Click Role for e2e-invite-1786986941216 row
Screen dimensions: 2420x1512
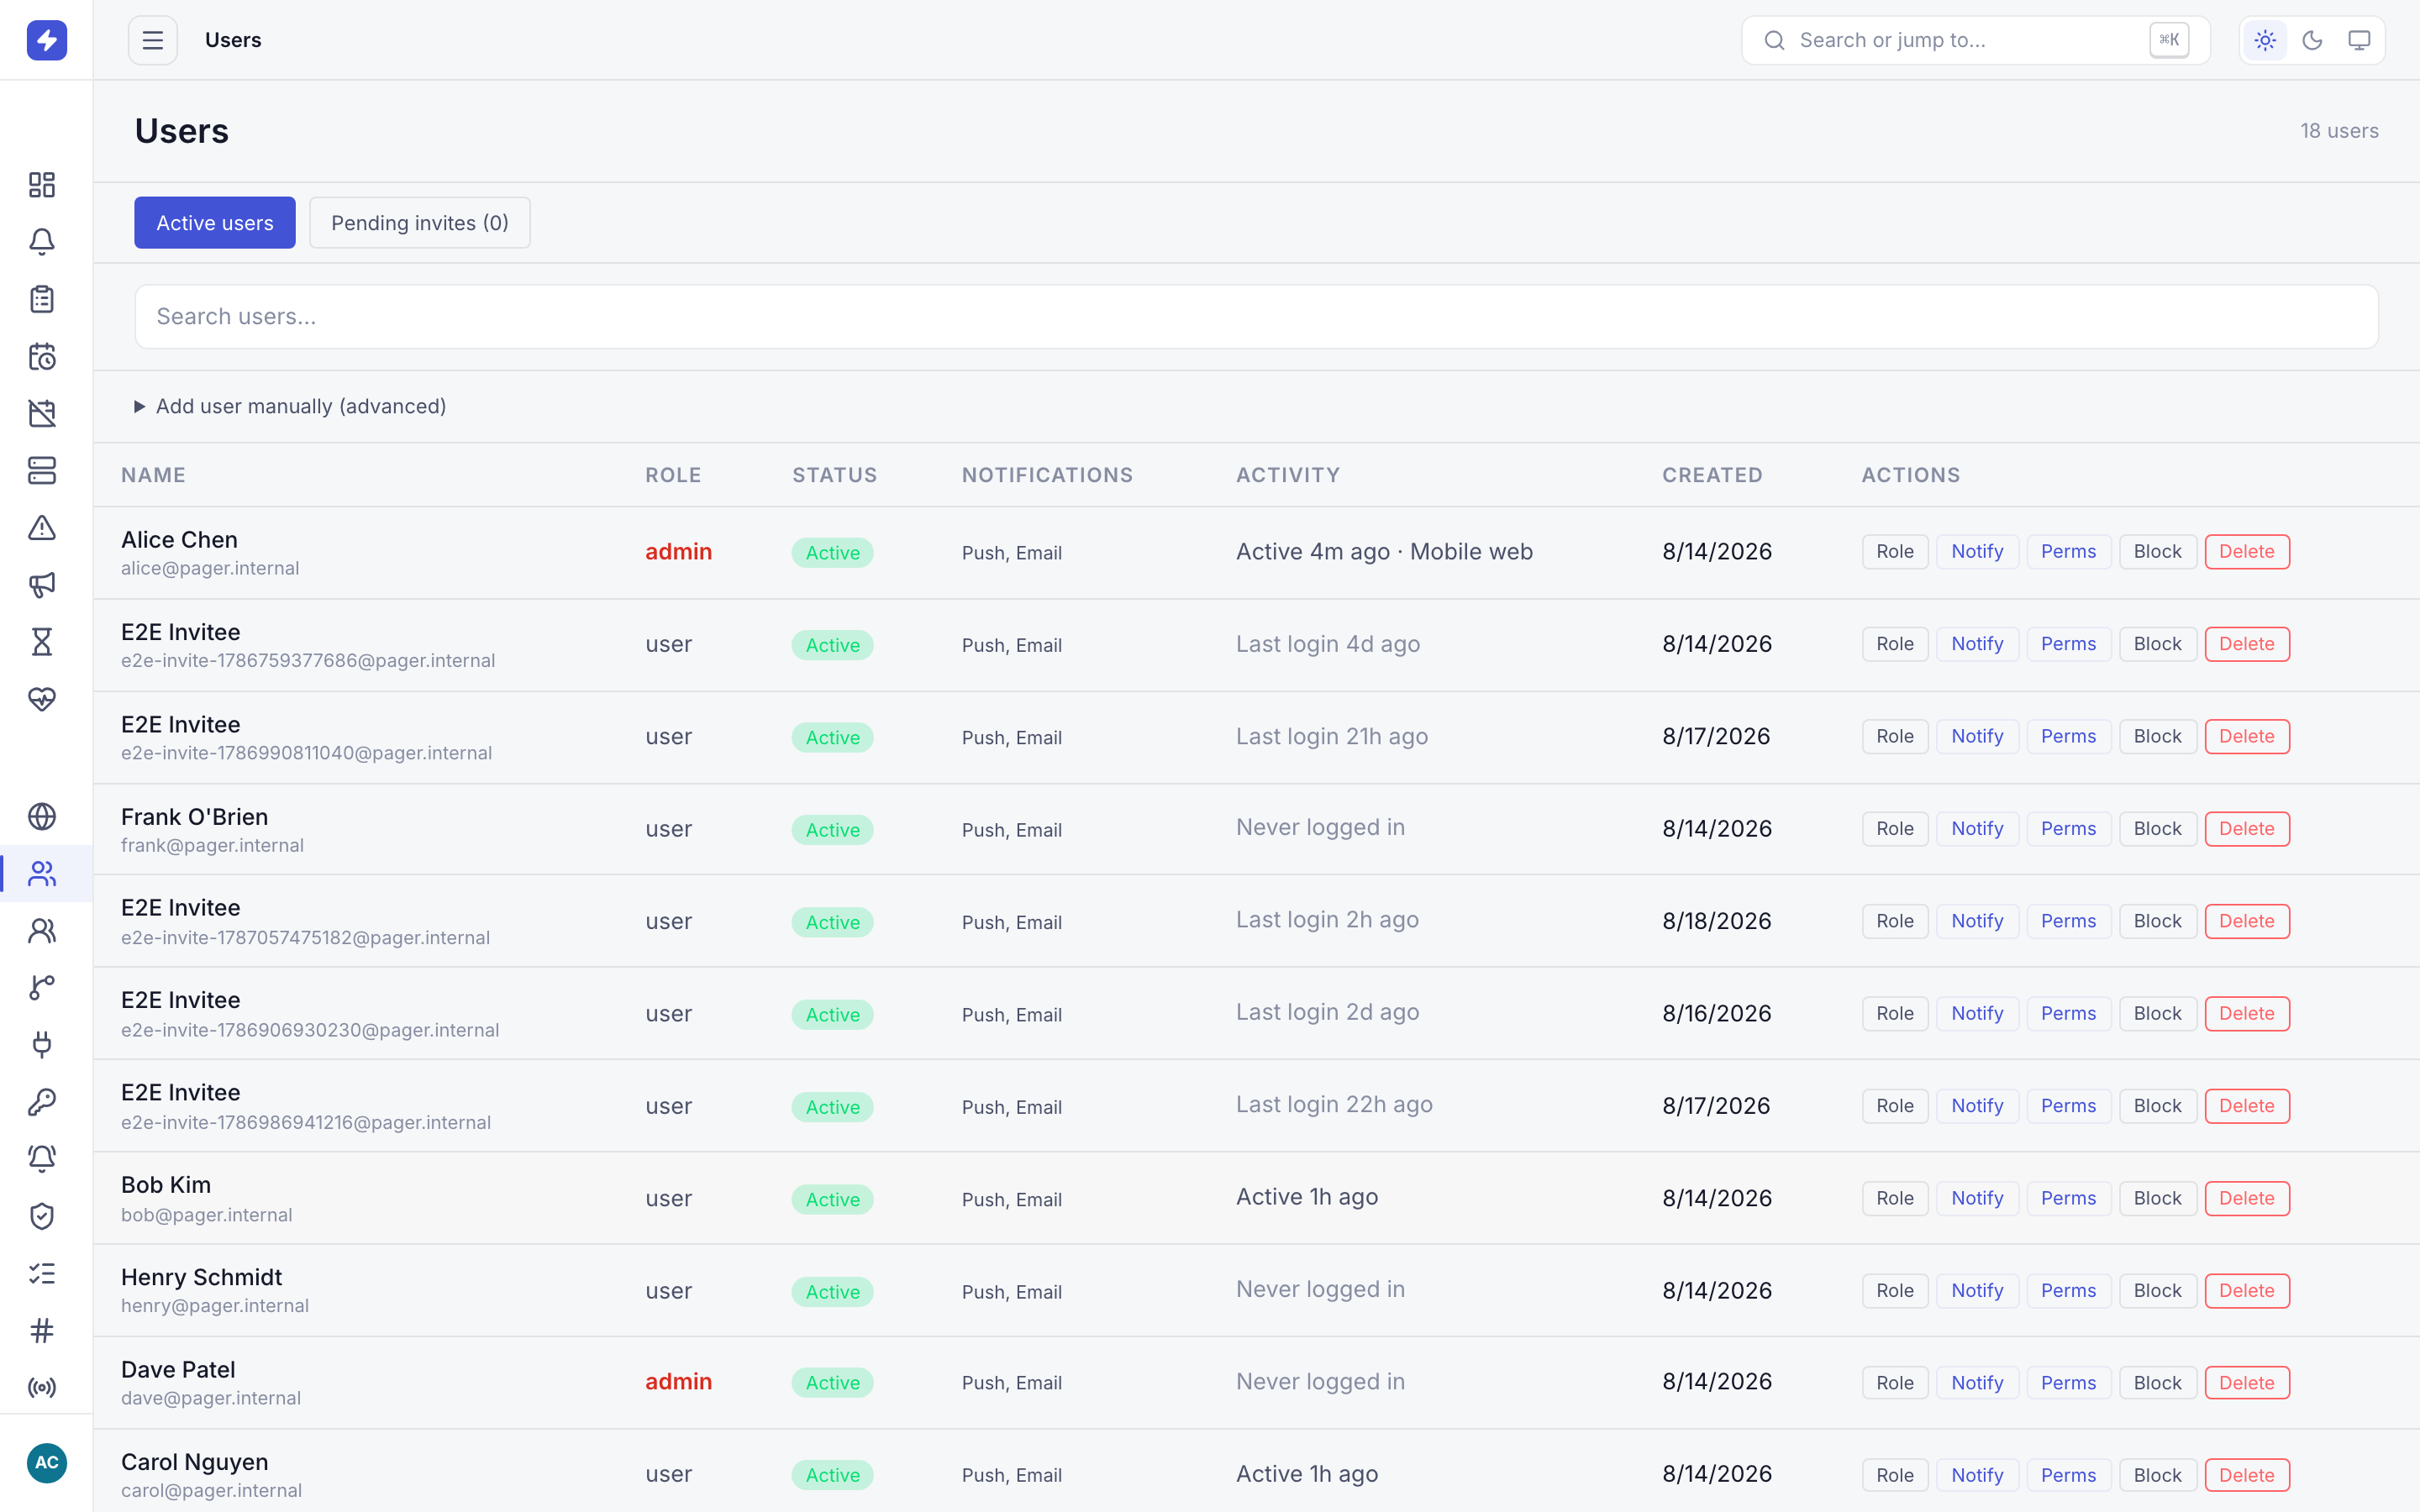coord(1895,1106)
